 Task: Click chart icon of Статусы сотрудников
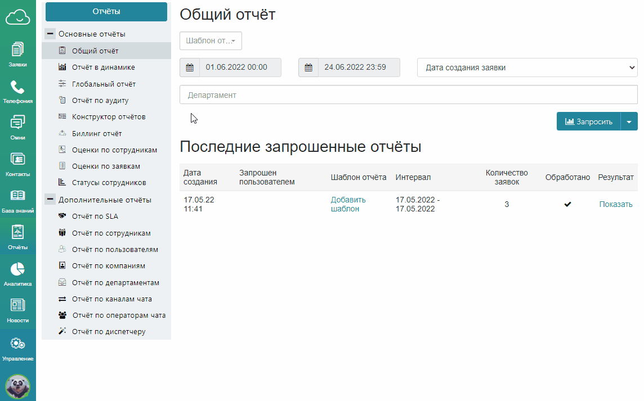point(62,182)
